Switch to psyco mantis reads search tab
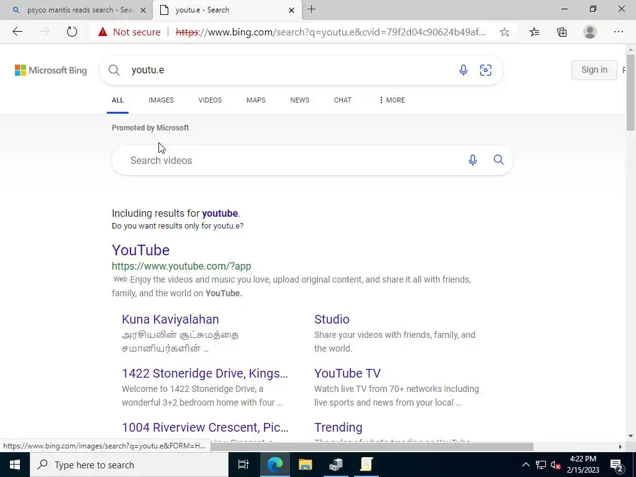The height and width of the screenshot is (477, 636). [x=76, y=10]
